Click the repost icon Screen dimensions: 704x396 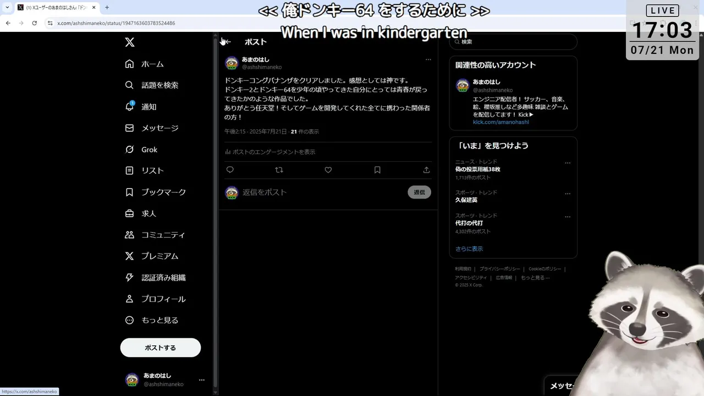pos(279,170)
